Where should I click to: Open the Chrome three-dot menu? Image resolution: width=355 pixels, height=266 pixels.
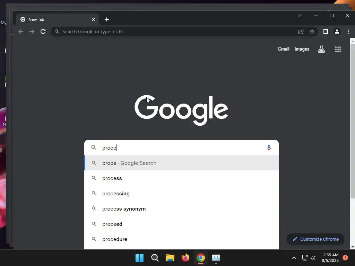pyautogui.click(x=348, y=32)
